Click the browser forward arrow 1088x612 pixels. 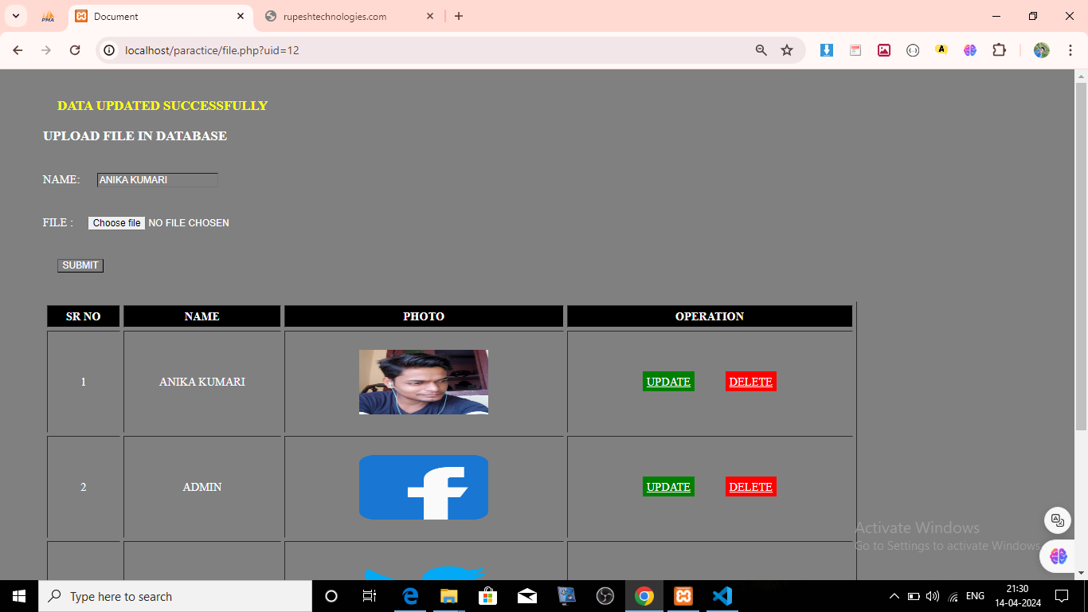(46, 50)
